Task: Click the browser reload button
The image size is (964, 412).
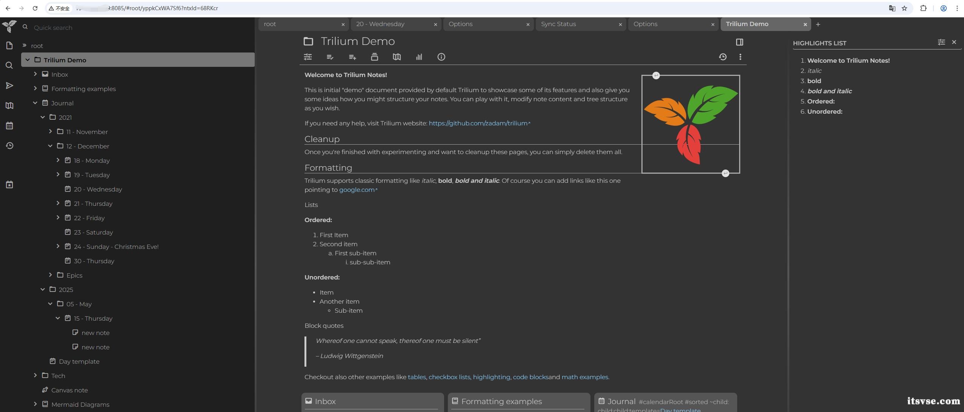Action: point(35,8)
